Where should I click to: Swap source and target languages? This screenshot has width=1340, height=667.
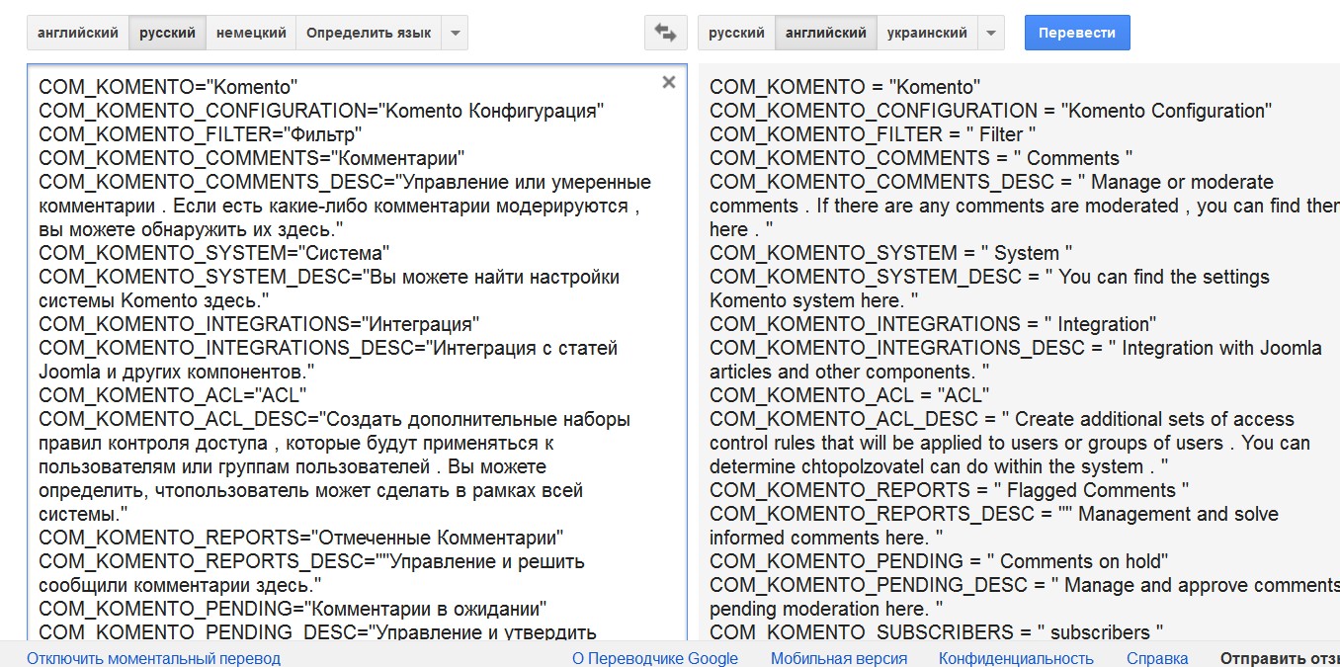665,33
